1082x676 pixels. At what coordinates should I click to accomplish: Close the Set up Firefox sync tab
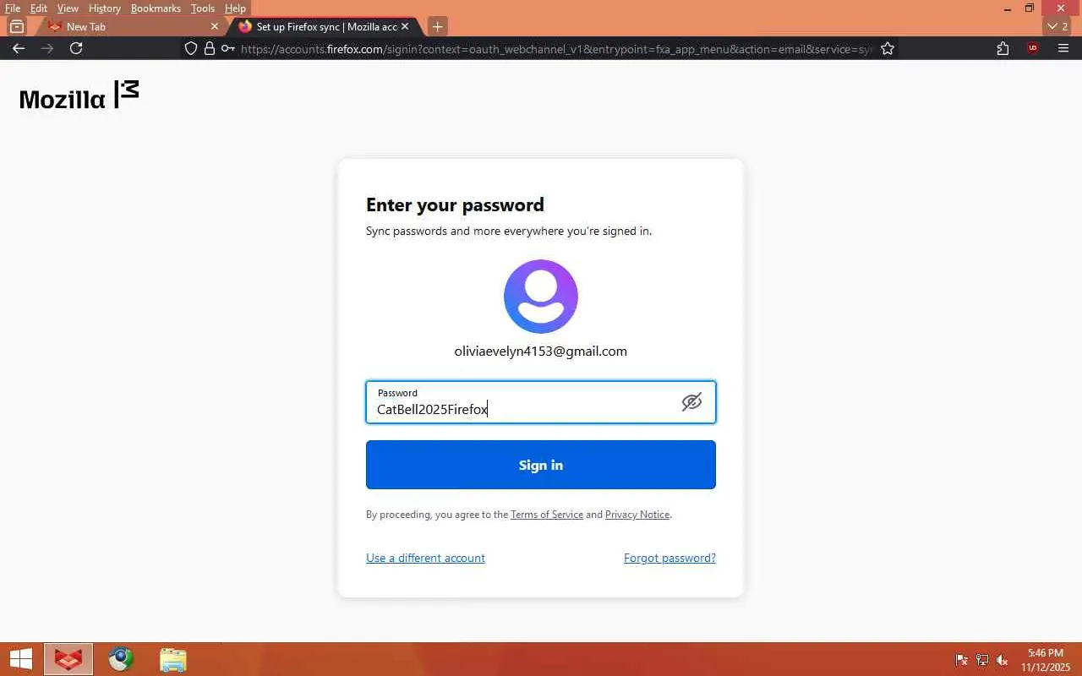tap(405, 26)
